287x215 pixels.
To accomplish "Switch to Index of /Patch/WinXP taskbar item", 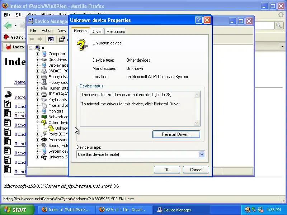I will coord(66,210).
